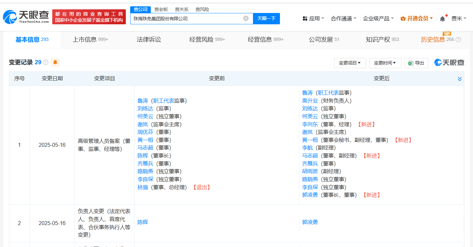Open 高升业 财务负责人 link

(310, 101)
